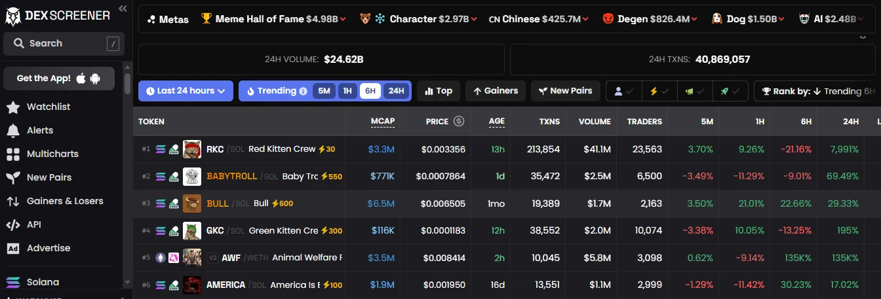The width and height of the screenshot is (881, 299).
Task: Open the BABYTROLL ticker link
Action: coord(232,177)
